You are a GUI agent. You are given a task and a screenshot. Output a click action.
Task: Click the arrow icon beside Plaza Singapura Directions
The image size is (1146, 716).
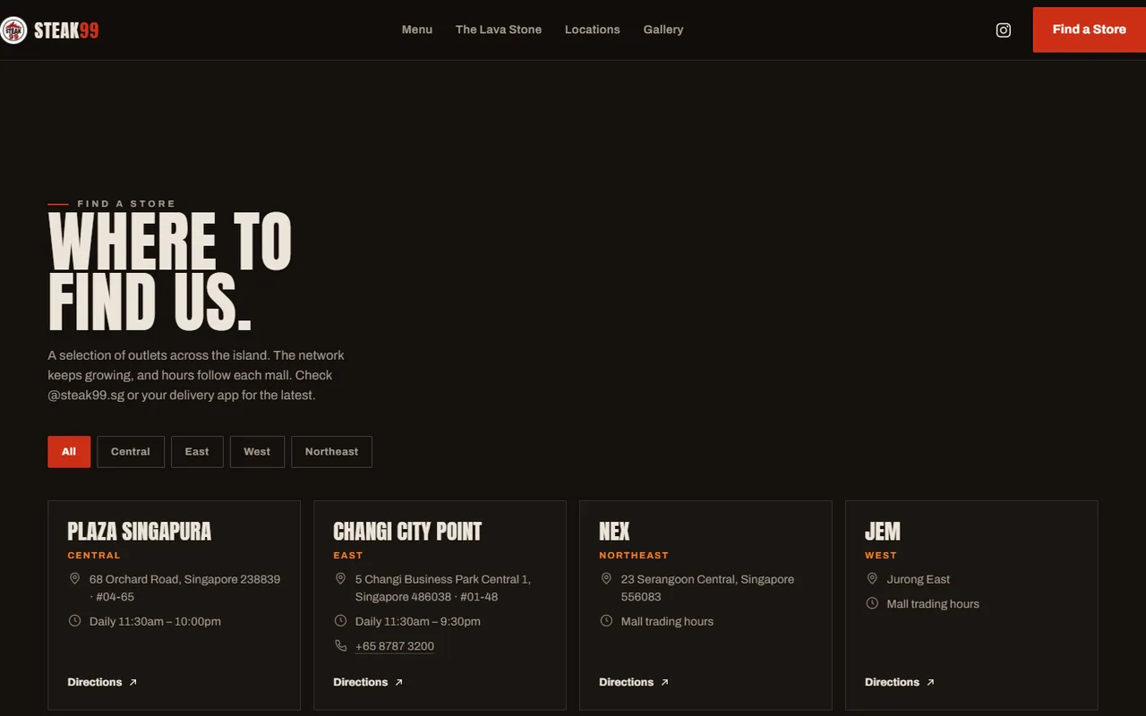tap(133, 682)
